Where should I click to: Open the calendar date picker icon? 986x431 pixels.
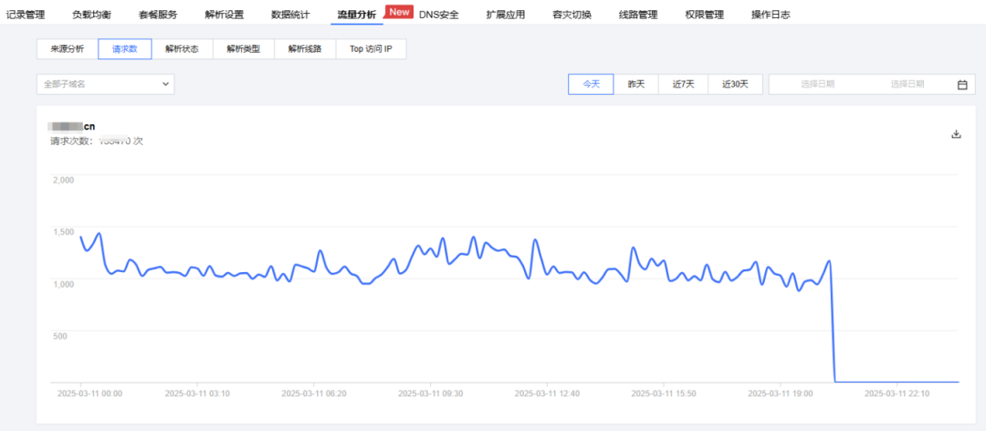(x=962, y=84)
